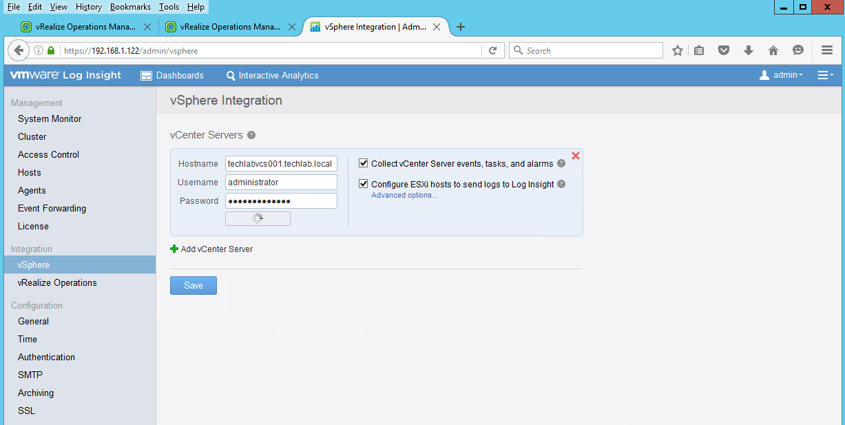Open the View menu

pyautogui.click(x=59, y=7)
